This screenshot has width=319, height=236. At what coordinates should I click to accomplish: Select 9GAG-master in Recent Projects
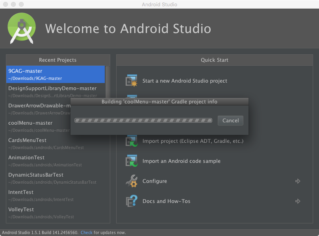click(x=56, y=74)
